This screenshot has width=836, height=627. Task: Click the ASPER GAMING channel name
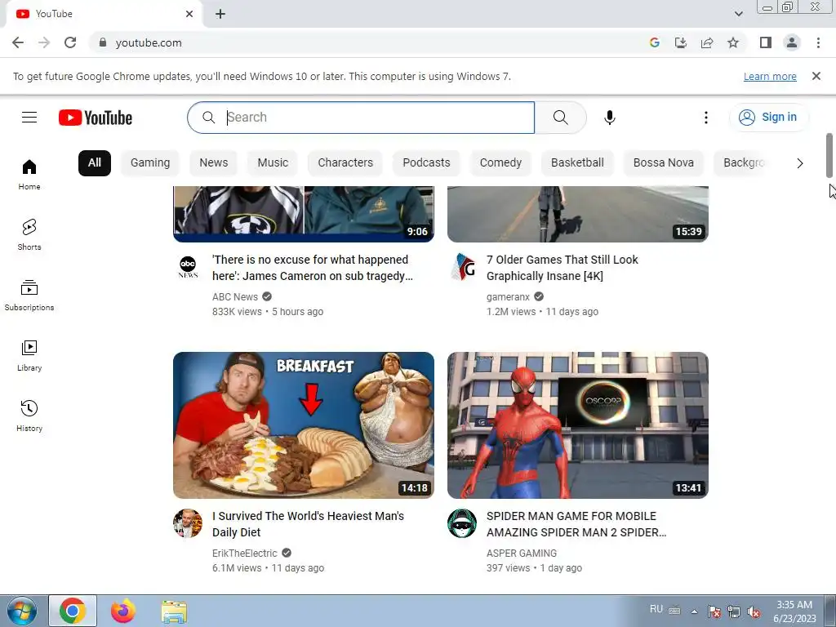[x=522, y=554]
